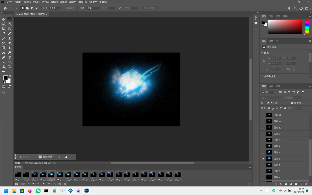Delete selected frame with timeline trash icon
Screen dimensions: 312x195
(65, 184)
